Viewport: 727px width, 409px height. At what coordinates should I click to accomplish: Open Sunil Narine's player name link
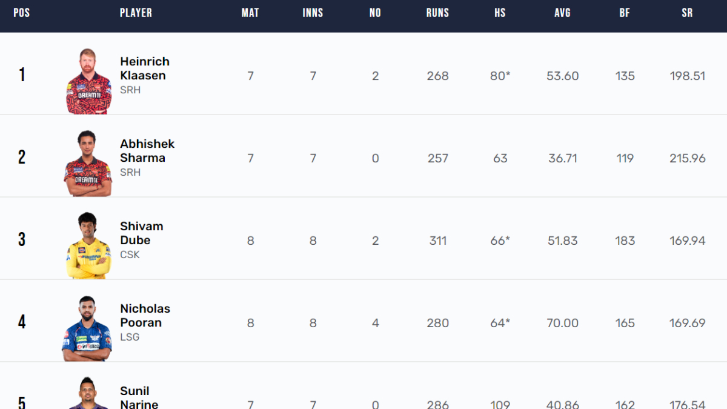point(139,397)
